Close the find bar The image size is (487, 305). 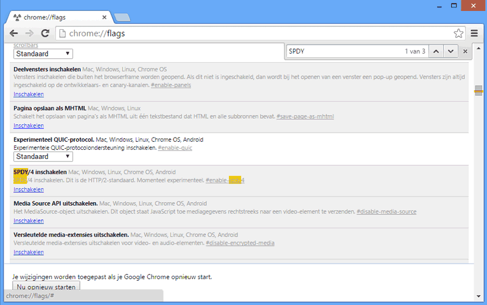coord(465,51)
